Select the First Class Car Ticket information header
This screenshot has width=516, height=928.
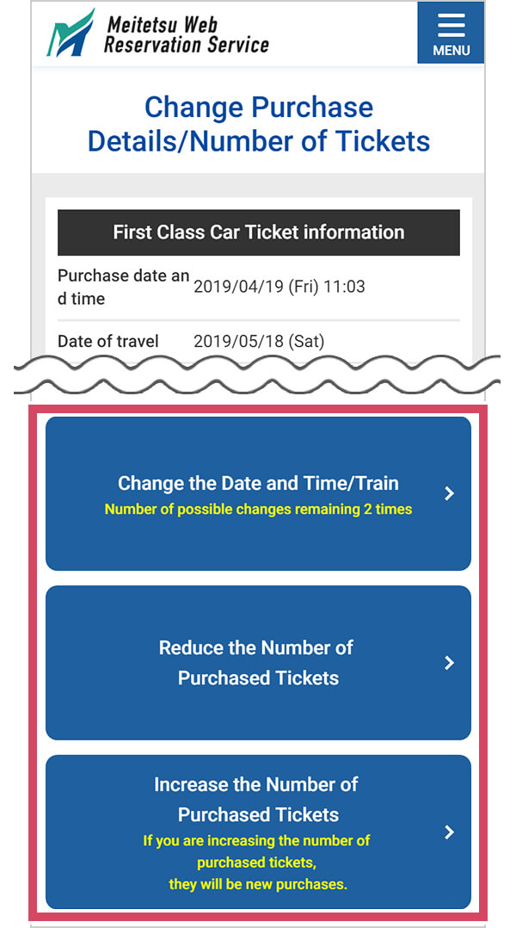[258, 232]
